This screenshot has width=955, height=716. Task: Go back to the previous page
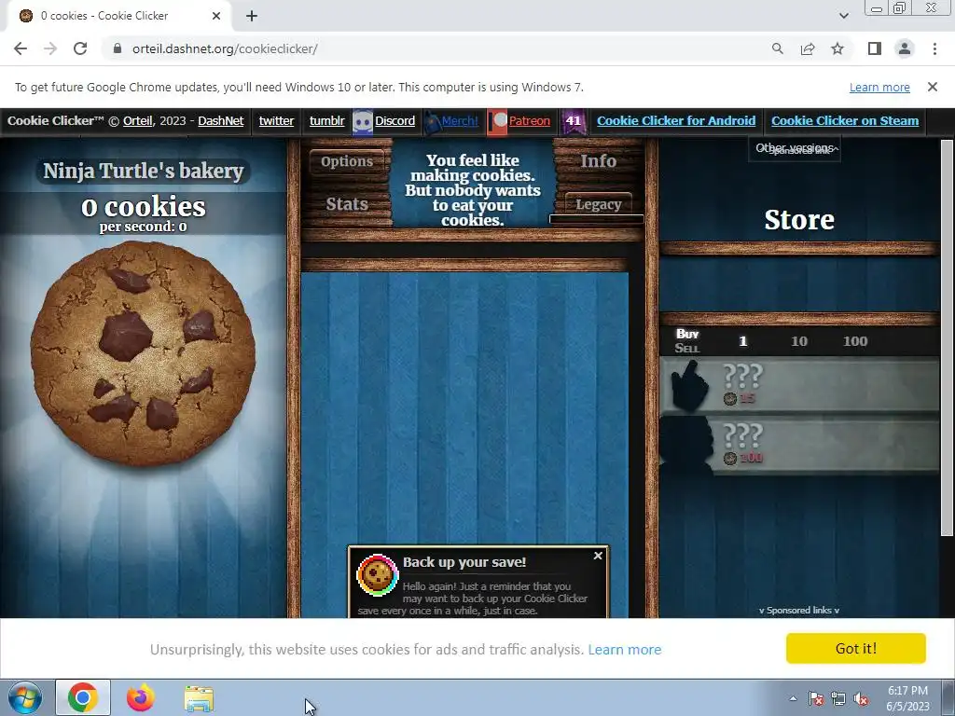[21, 48]
